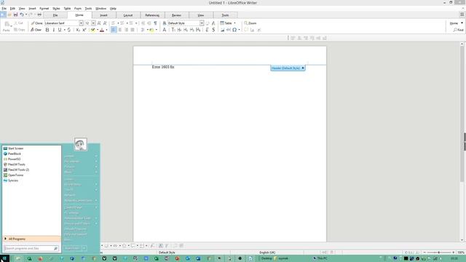Screen dimensions: 466x262
Task: Toggle subscript formatting
Action: pos(78,30)
